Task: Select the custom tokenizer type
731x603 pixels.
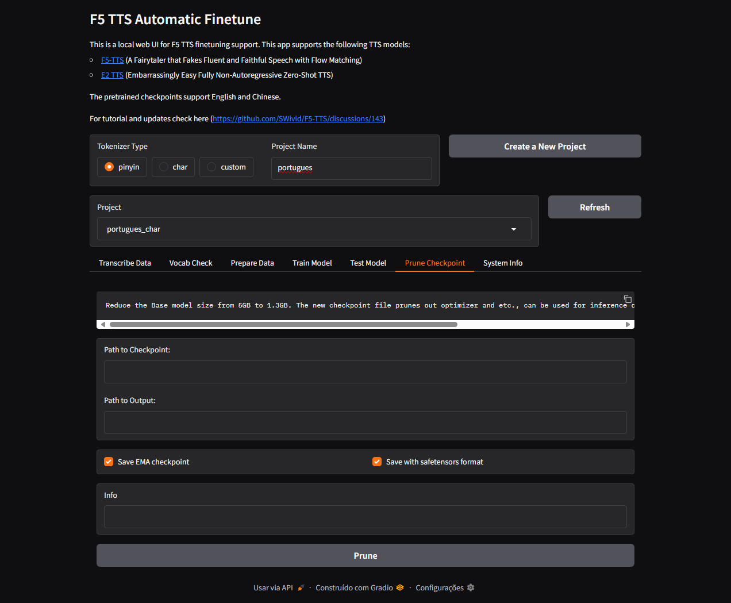Action: 226,167
